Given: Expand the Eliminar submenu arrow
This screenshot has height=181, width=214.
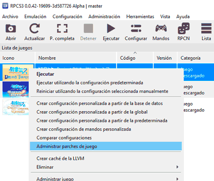Looking at the screenshot, I should tap(177, 167).
